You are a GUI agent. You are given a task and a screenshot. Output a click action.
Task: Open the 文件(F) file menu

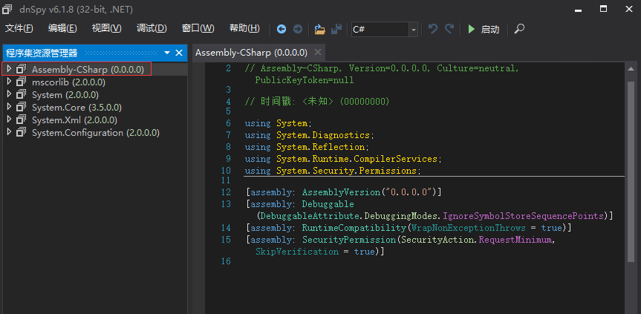tap(19, 28)
